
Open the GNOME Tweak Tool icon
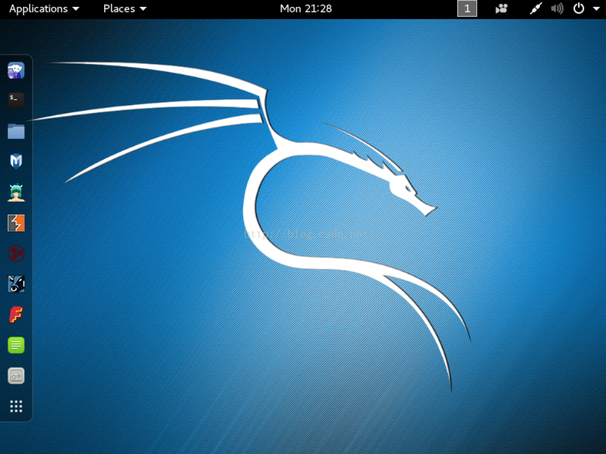(x=16, y=375)
